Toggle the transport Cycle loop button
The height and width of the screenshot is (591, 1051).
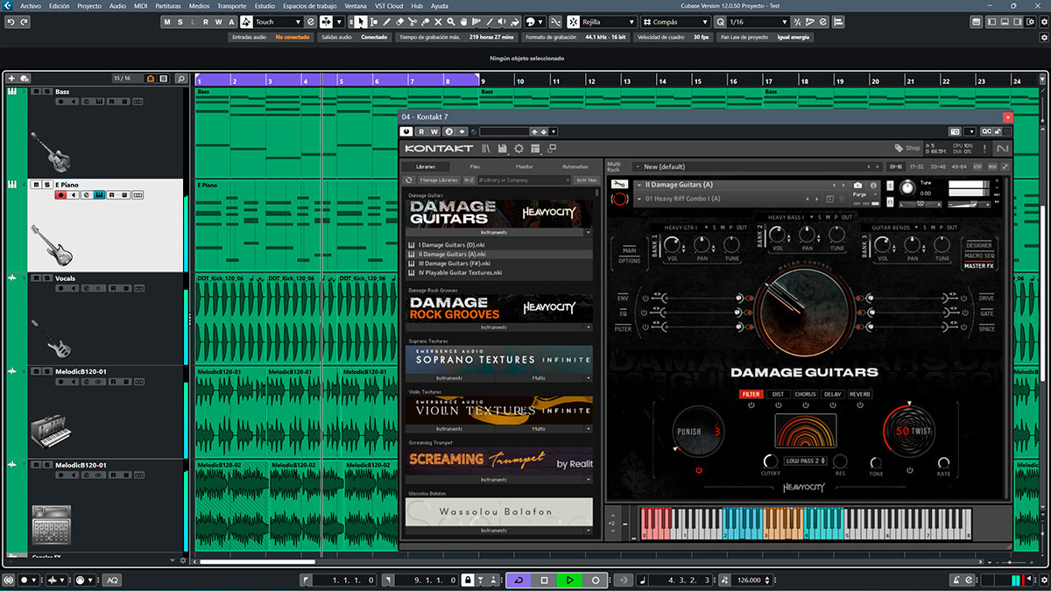pyautogui.click(x=518, y=580)
